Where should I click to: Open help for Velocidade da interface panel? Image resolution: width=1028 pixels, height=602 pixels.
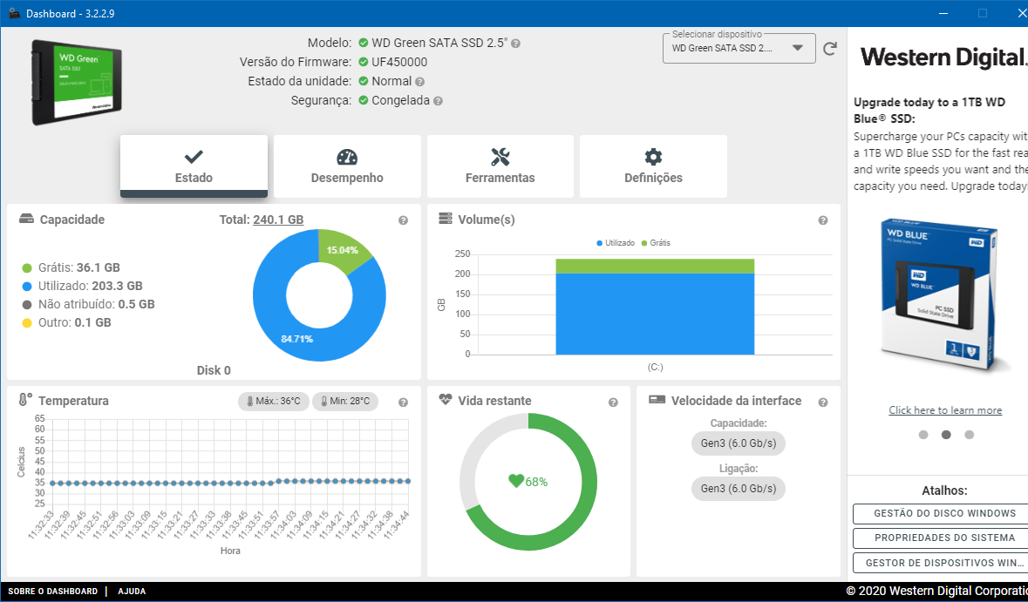coord(823,402)
